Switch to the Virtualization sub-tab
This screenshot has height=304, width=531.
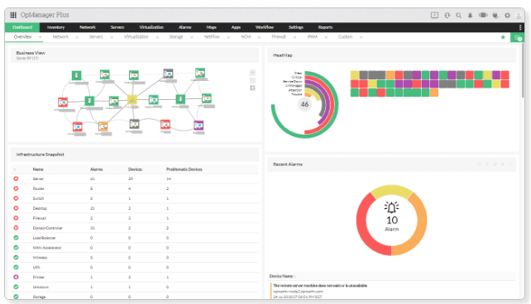coord(136,37)
